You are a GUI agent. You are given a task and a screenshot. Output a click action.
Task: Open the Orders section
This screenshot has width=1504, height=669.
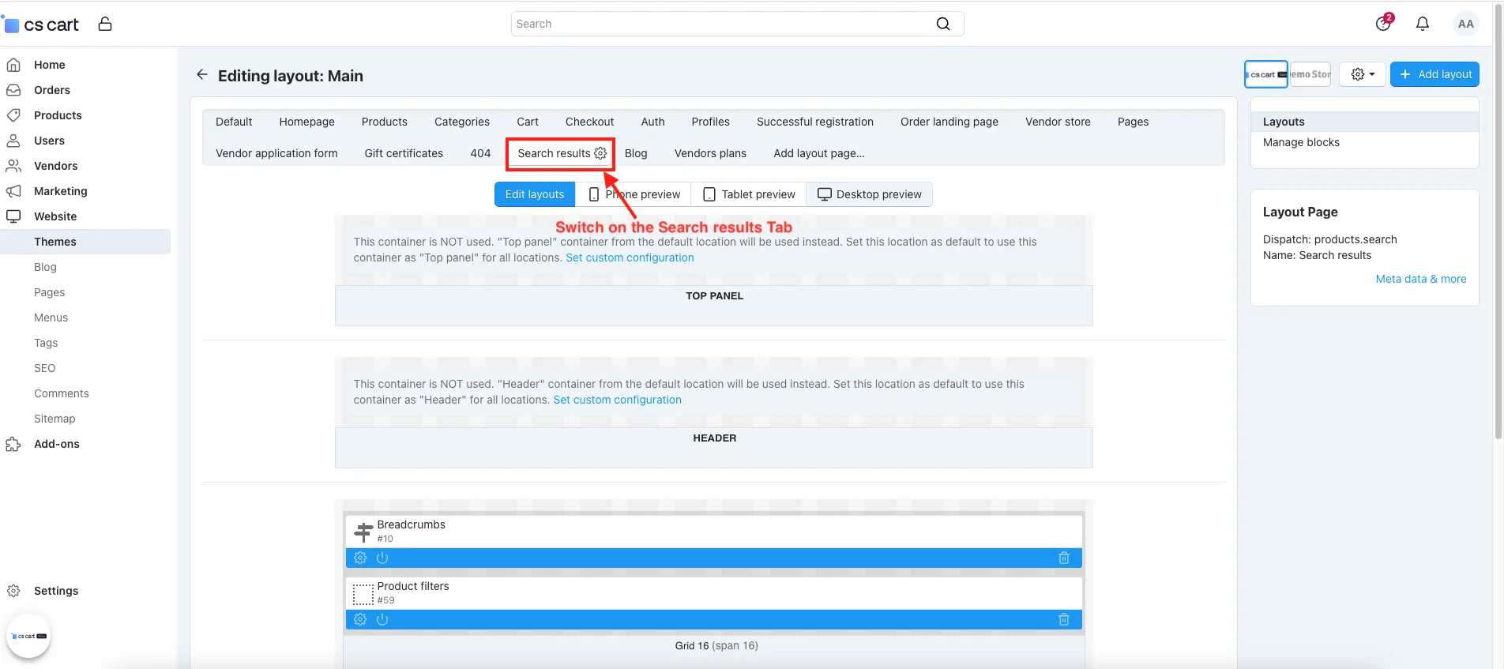(51, 90)
